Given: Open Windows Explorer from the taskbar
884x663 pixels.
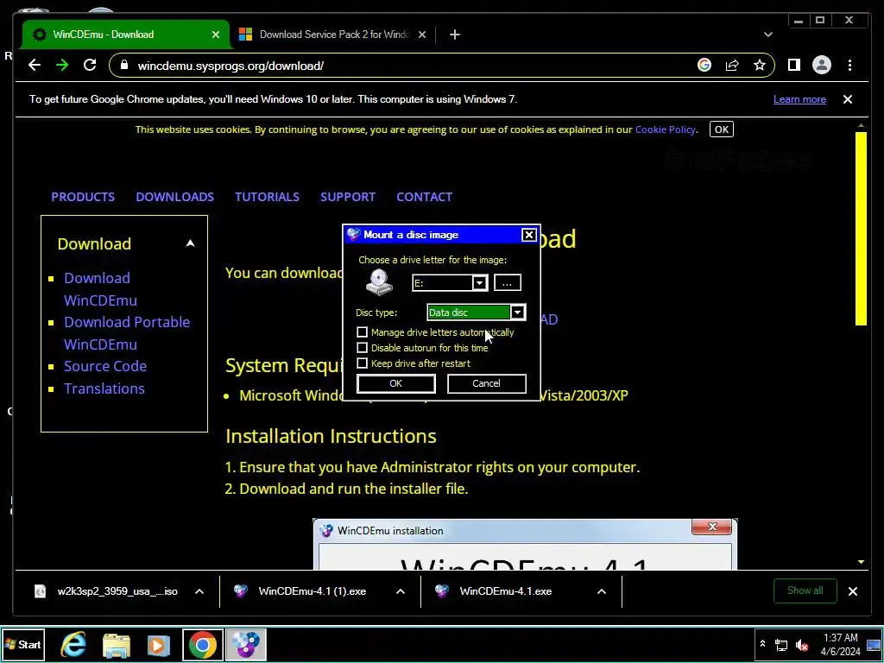Looking at the screenshot, I should tap(117, 644).
